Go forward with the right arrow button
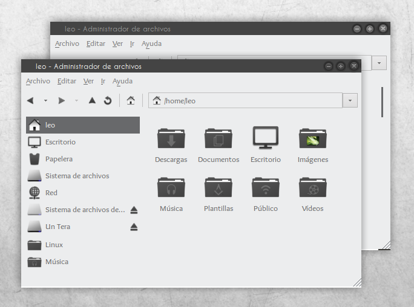 [x=62, y=100]
